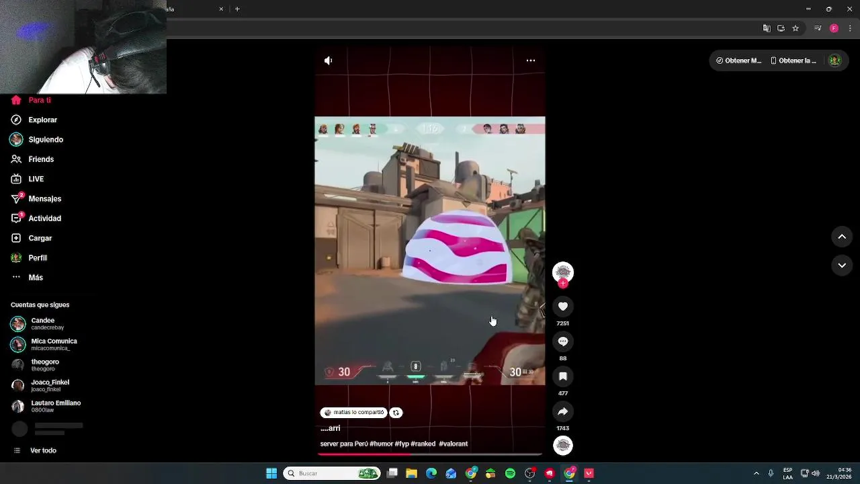Open the Windows Start menu
The width and height of the screenshot is (860, 484).
click(x=271, y=473)
